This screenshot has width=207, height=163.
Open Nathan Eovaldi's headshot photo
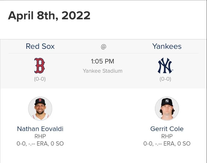point(40,108)
